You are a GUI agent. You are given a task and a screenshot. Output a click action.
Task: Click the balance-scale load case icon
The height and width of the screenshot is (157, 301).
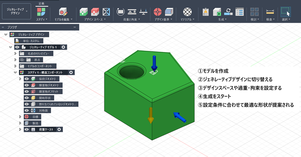pyautogui.click(x=143, y=12)
